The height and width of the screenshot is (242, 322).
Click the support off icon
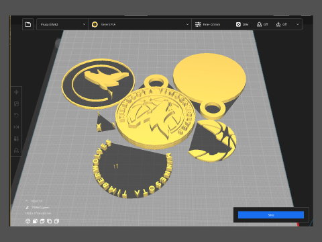[259, 24]
